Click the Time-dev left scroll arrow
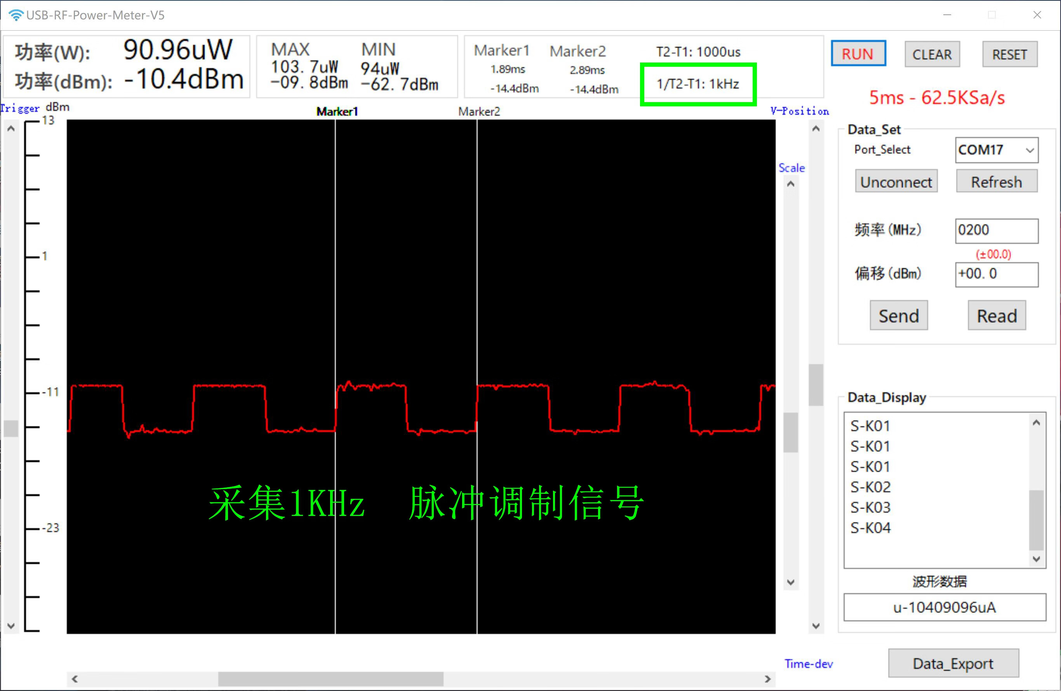This screenshot has height=691, width=1061. (75, 679)
